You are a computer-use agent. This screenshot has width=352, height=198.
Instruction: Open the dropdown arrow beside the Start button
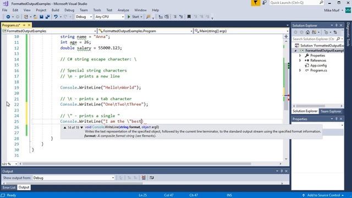pyautogui.click(x=141, y=17)
